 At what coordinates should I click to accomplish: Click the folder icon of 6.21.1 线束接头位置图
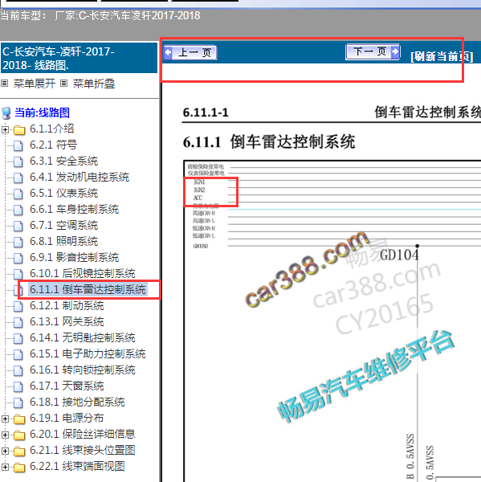pyautogui.click(x=19, y=451)
